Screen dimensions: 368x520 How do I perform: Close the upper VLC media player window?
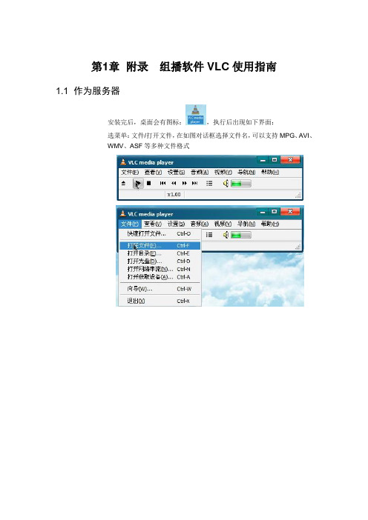point(290,160)
